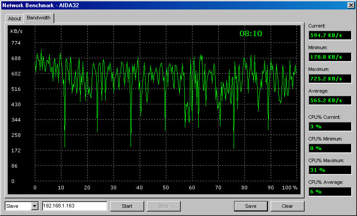This screenshot has width=357, height=216.
Task: Click the Average value 565.2 KB/s
Action: [x=330, y=100]
